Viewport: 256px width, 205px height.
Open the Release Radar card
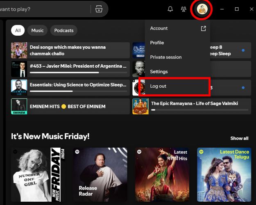pyautogui.click(x=100, y=175)
